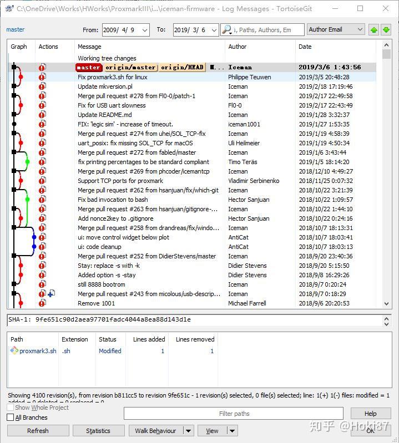The height and width of the screenshot is (443, 399).
Task: Click the action icon for 'Update mkversion.pl' row
Action: (42, 86)
